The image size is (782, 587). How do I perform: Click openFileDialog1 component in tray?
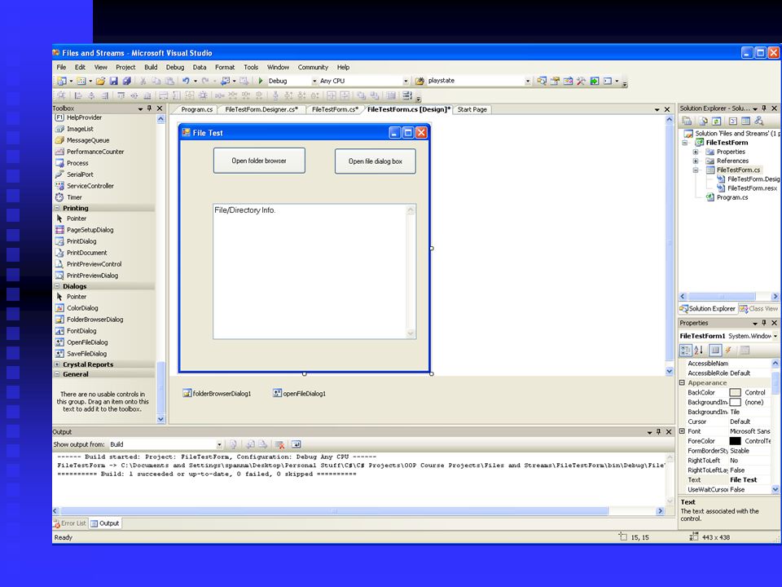(299, 393)
